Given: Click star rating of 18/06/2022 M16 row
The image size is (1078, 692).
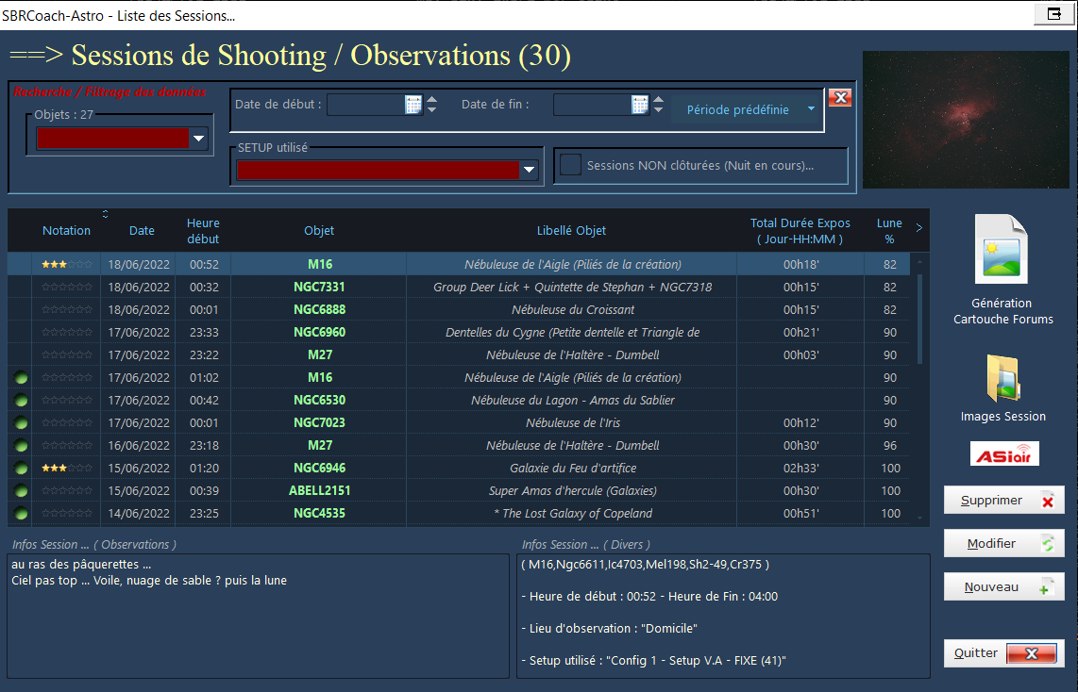Looking at the screenshot, I should [x=67, y=264].
